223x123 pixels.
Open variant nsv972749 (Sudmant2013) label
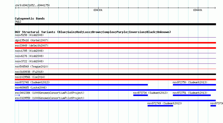165,103
